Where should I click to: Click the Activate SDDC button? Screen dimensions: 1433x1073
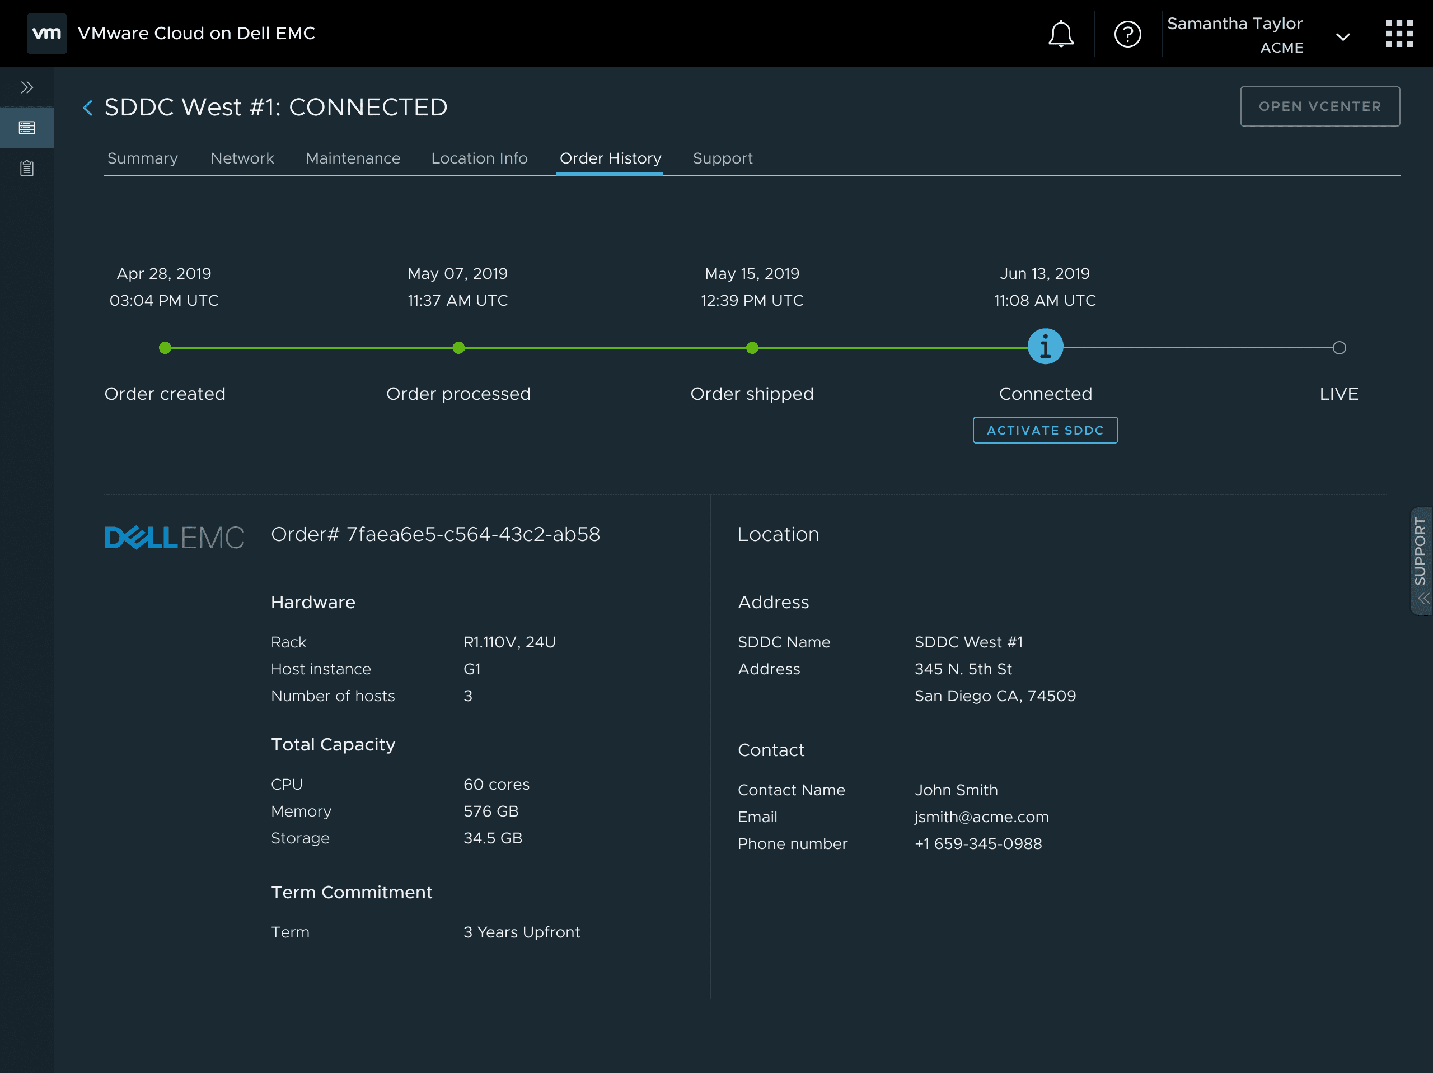[1045, 430]
